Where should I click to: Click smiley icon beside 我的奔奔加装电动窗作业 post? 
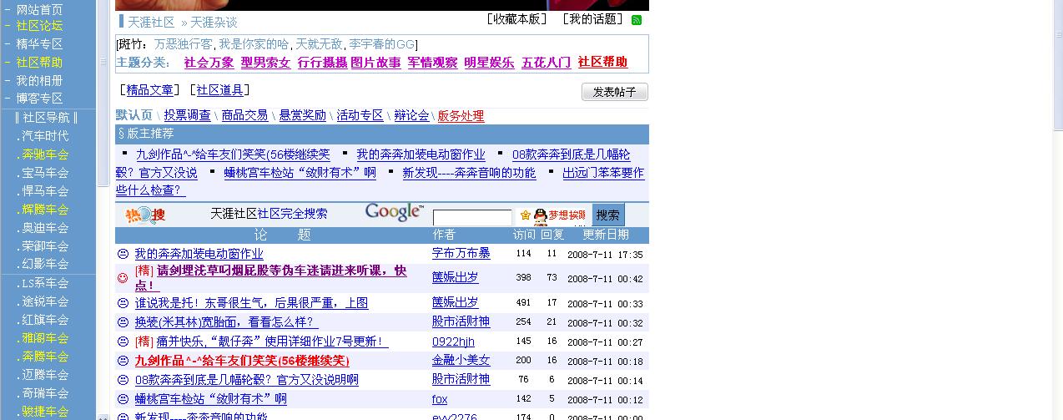(123, 254)
